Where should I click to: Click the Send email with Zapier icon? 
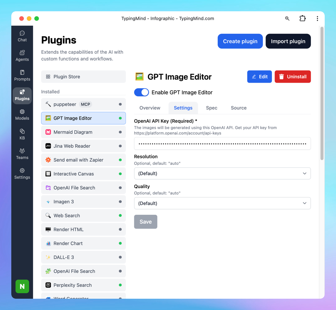pyautogui.click(x=48, y=160)
